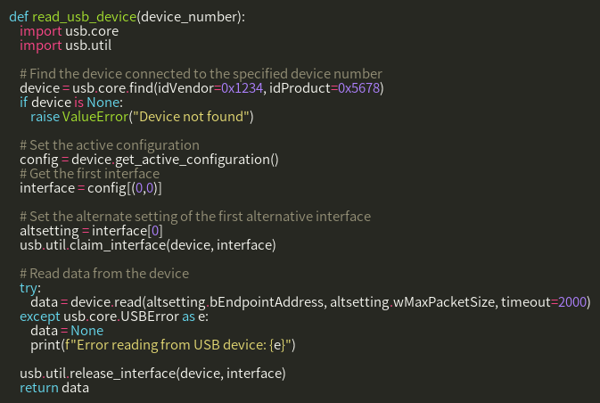Click get_active_configuration() call

point(197,160)
